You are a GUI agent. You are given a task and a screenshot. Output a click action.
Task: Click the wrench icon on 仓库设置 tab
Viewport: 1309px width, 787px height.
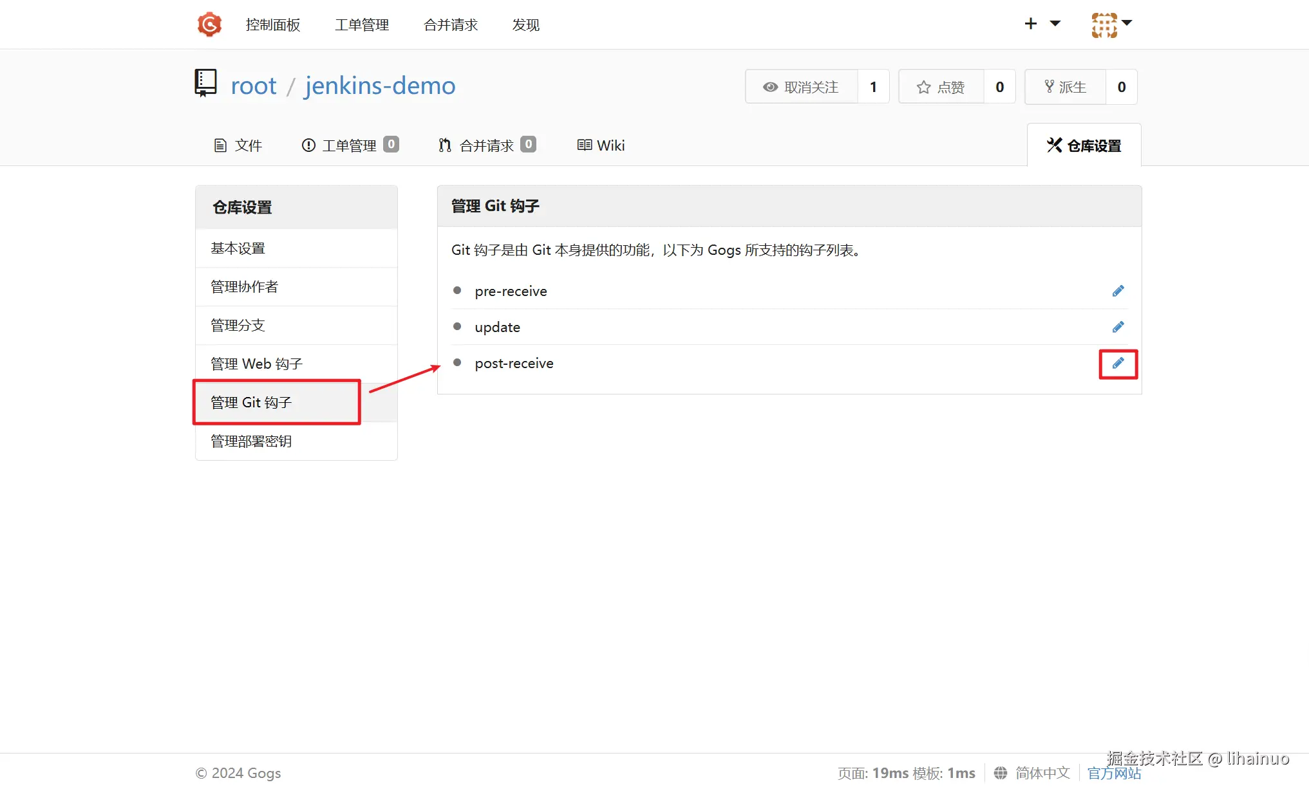pyautogui.click(x=1053, y=145)
